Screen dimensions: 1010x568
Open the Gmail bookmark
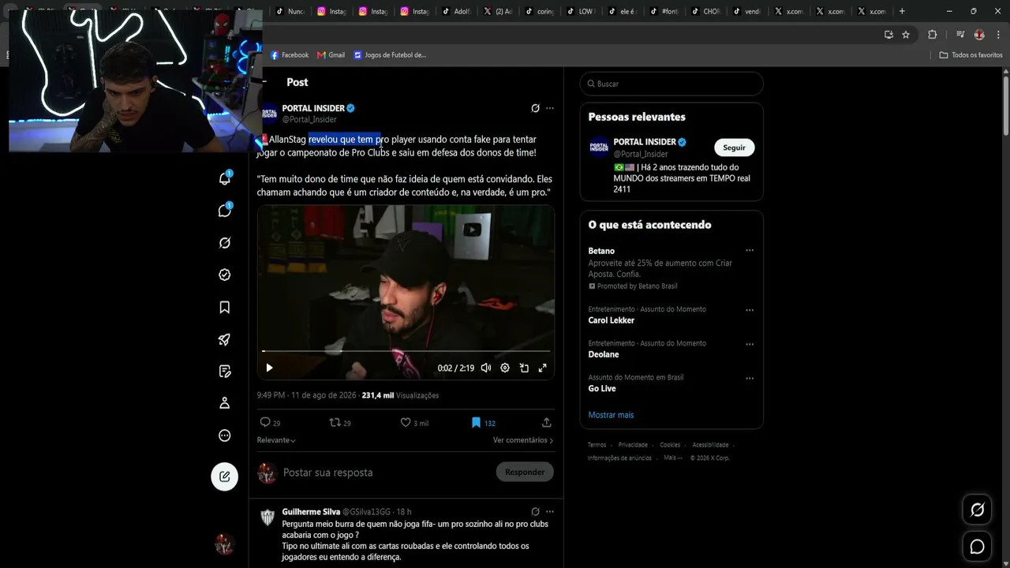331,55
